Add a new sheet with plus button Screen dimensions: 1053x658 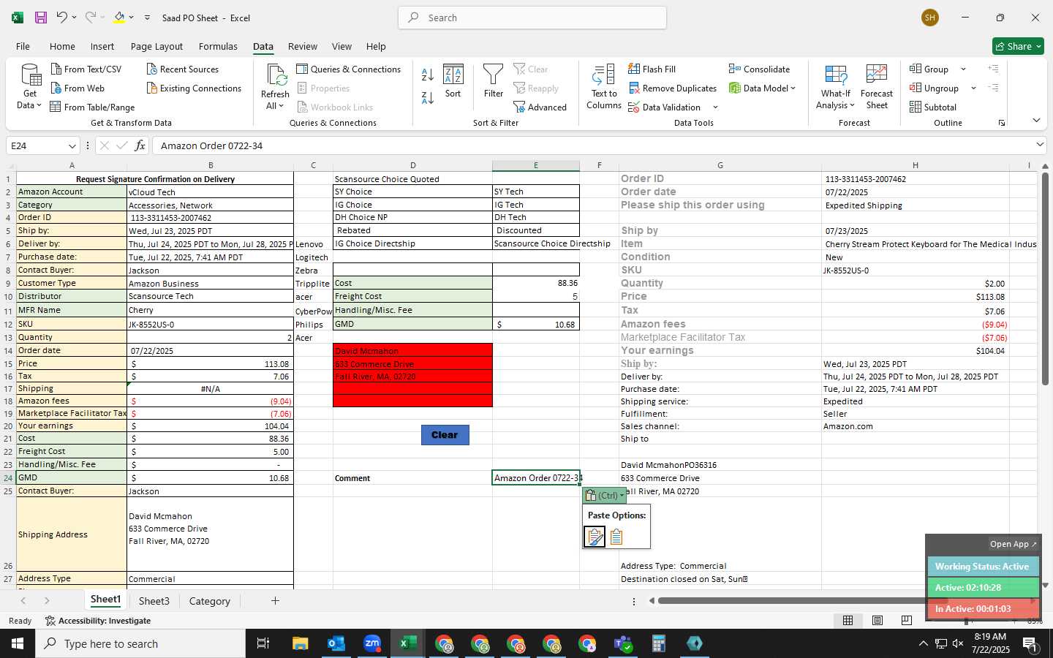click(275, 601)
